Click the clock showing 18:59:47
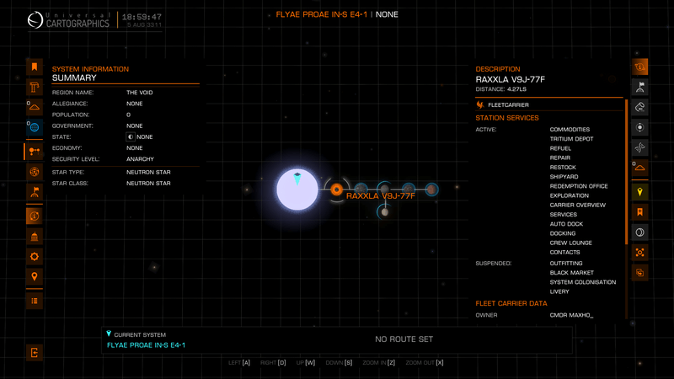The image size is (674, 379). pyautogui.click(x=142, y=17)
